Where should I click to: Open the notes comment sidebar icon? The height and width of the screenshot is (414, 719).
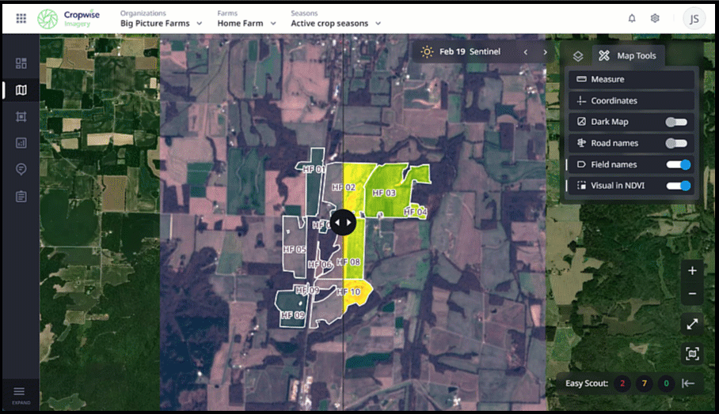coord(21,170)
